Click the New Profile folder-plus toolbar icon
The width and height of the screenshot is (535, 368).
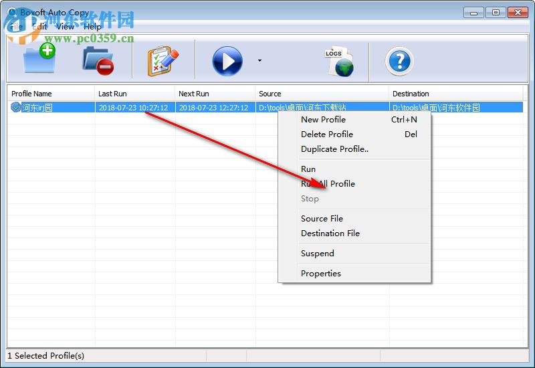39,58
